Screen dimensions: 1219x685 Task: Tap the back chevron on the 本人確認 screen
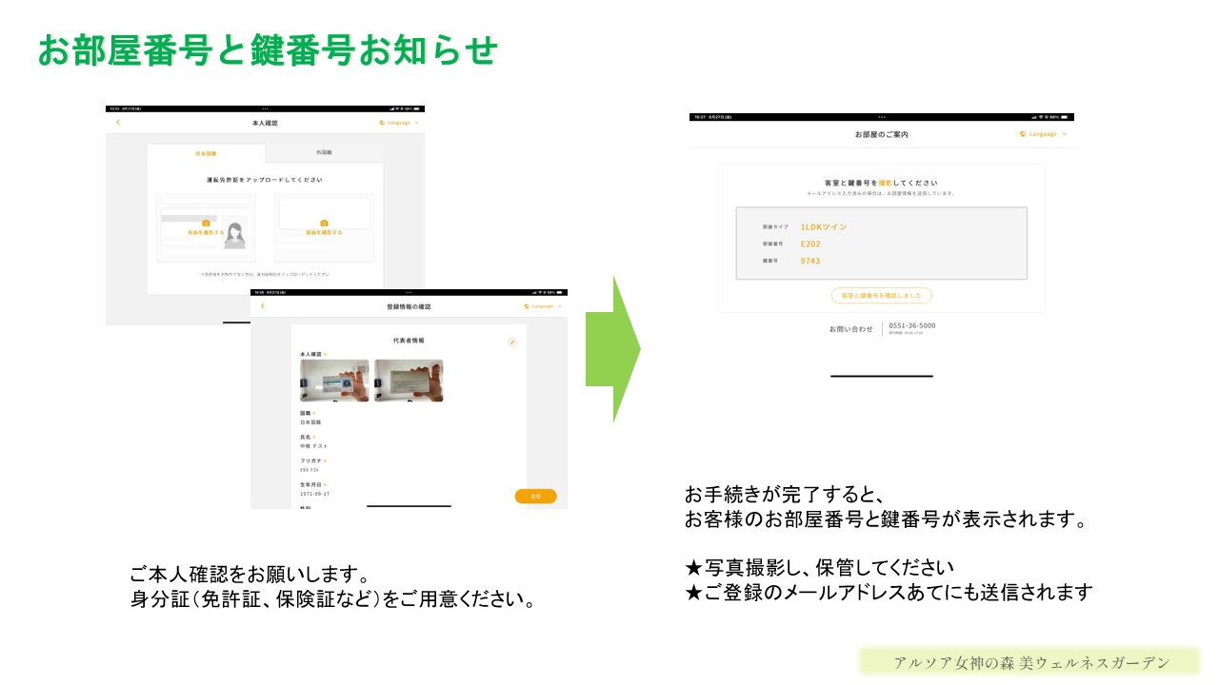pos(117,122)
